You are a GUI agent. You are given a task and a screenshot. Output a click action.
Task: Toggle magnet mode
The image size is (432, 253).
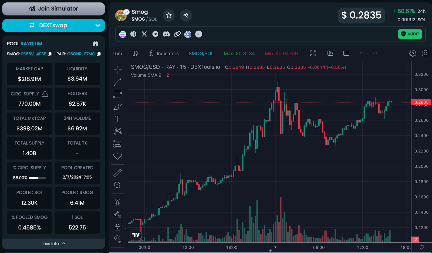pyautogui.click(x=117, y=202)
